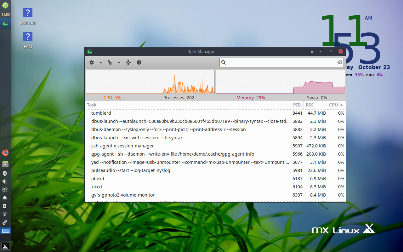Open the Task Manager settings gear icon
403x252 pixels.
91,62
